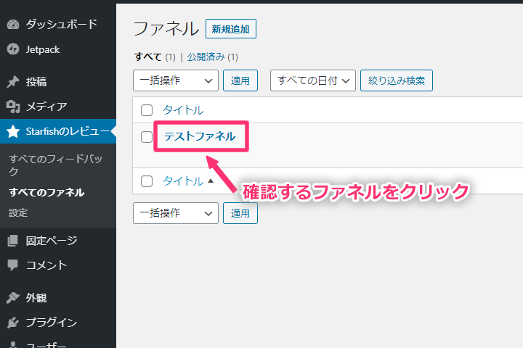Filter by 公開済み link
Image resolution: width=523 pixels, height=348 pixels.
click(x=206, y=57)
